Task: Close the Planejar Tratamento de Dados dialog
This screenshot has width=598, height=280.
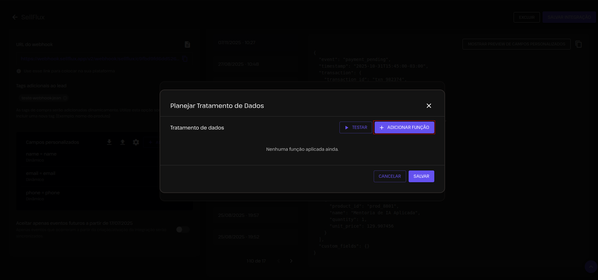Action: tap(429, 106)
